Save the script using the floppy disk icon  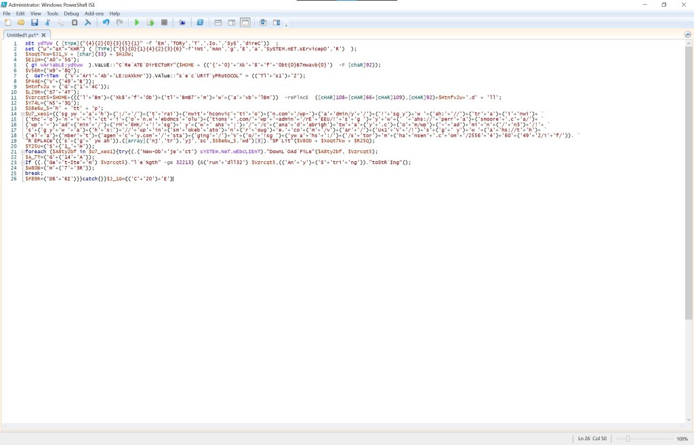(x=35, y=22)
